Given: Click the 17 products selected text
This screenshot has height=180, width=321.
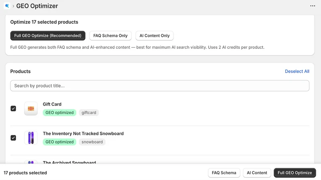Looking at the screenshot, I should pos(25,173).
